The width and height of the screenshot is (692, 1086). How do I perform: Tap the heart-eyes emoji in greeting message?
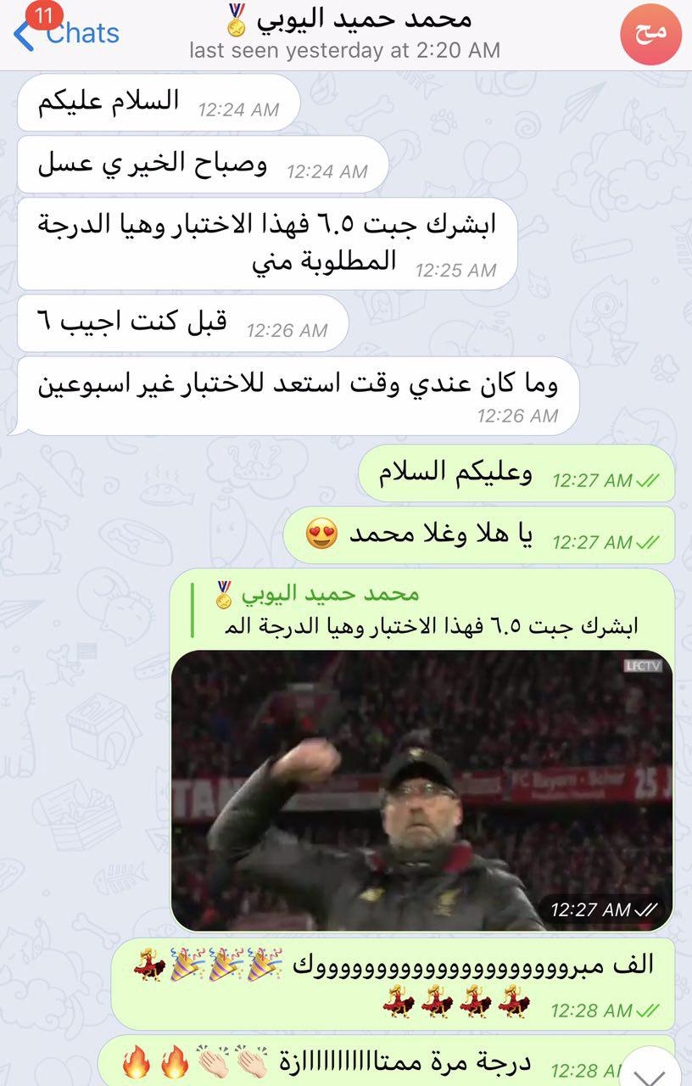pyautogui.click(x=321, y=535)
